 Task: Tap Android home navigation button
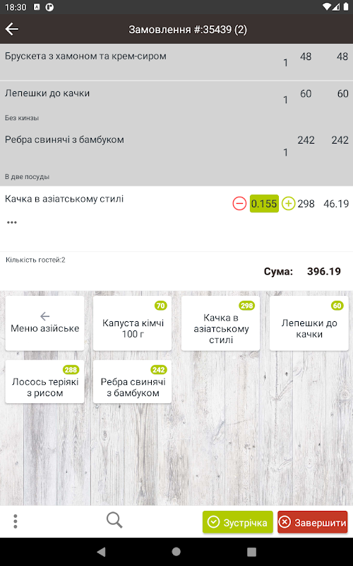pyautogui.click(x=176, y=552)
